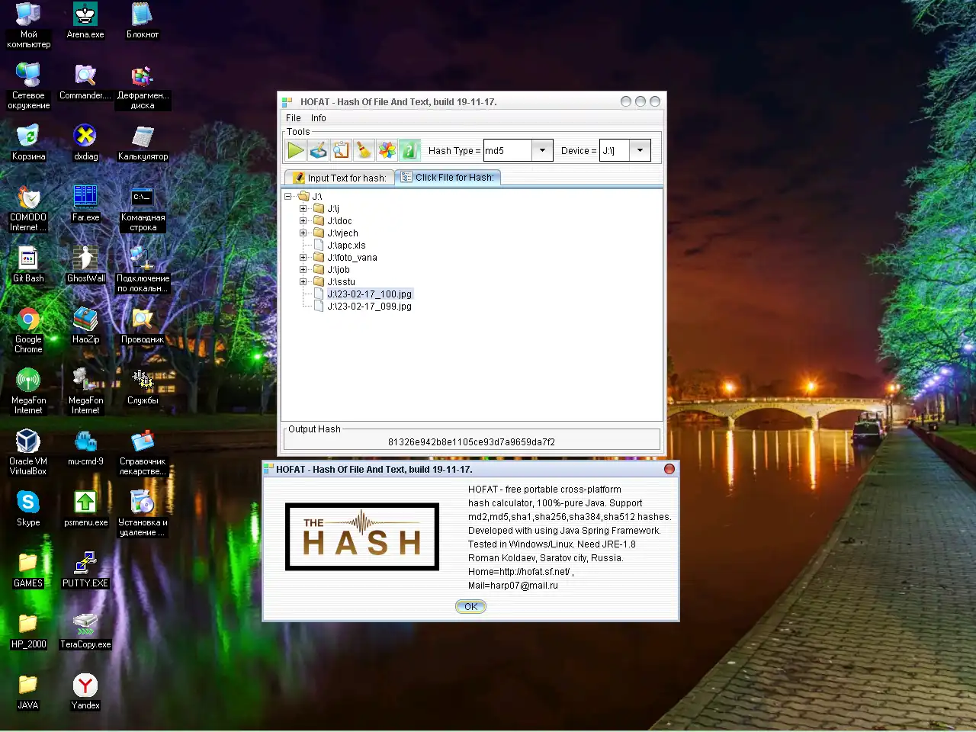Select file J:\23-02-17_099.jpg in tree

pyautogui.click(x=369, y=307)
